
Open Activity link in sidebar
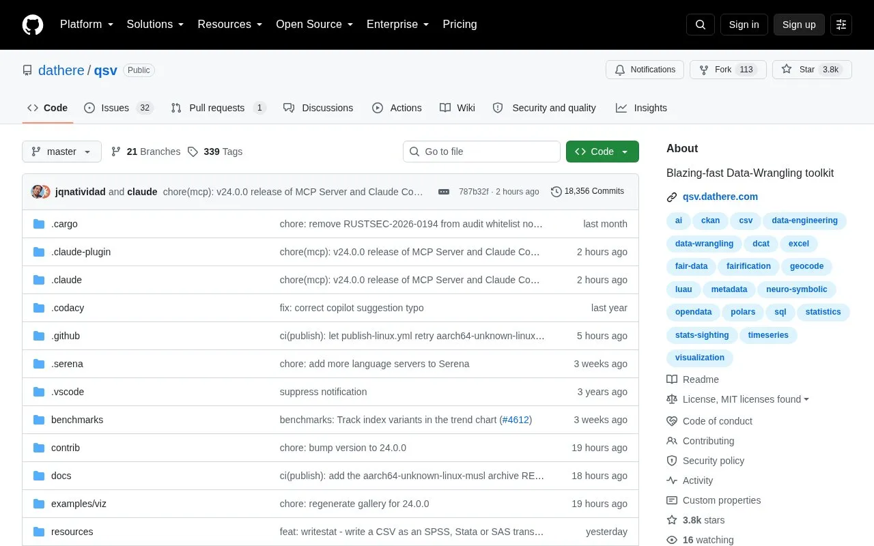(690, 480)
